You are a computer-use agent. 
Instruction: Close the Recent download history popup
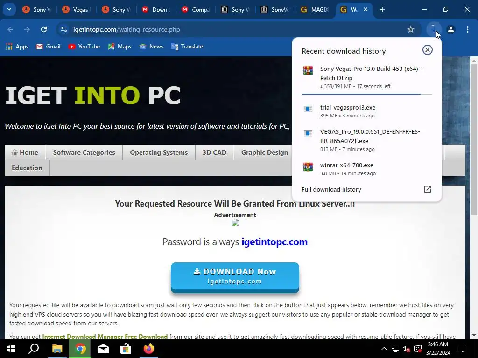pos(428,50)
